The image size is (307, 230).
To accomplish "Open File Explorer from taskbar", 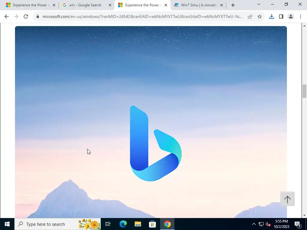I will coord(138,224).
